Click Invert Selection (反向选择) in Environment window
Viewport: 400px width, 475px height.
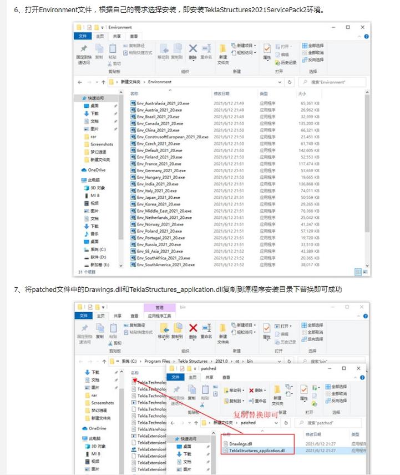tap(313, 59)
